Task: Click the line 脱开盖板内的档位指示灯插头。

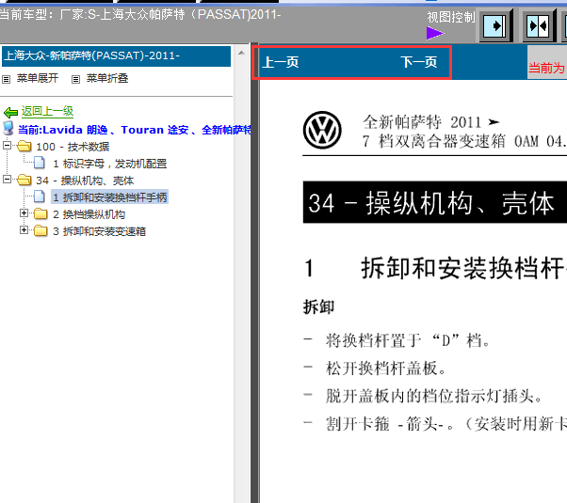Action: (434, 396)
